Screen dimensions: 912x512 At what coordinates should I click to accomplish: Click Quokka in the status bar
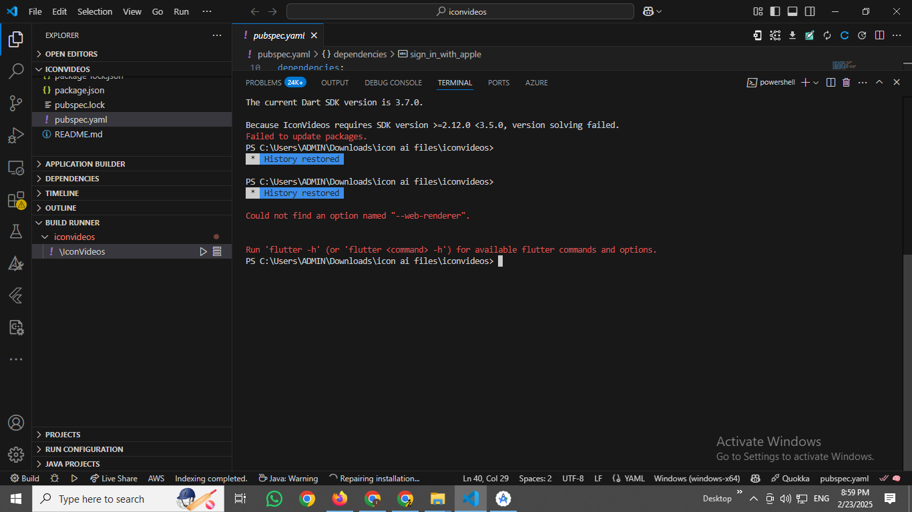pyautogui.click(x=790, y=479)
